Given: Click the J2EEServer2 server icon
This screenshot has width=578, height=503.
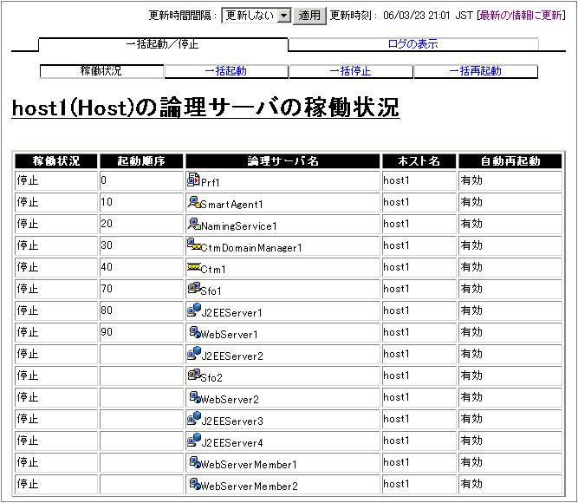Looking at the screenshot, I should (x=194, y=353).
